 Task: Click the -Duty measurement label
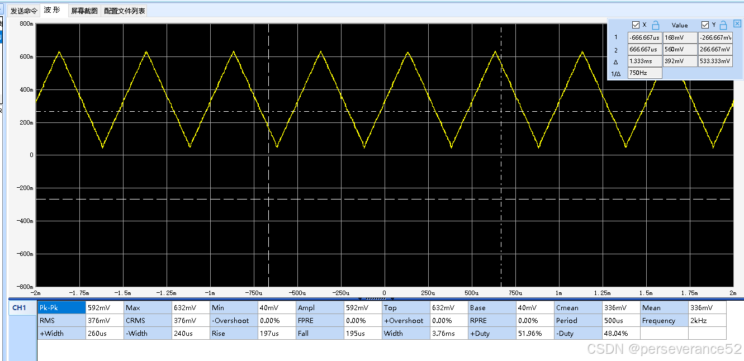579,334
